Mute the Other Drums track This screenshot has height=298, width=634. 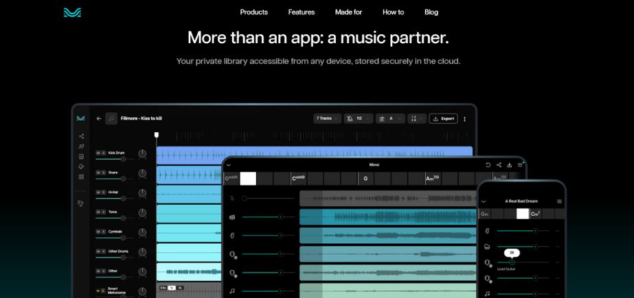pyautogui.click(x=98, y=251)
